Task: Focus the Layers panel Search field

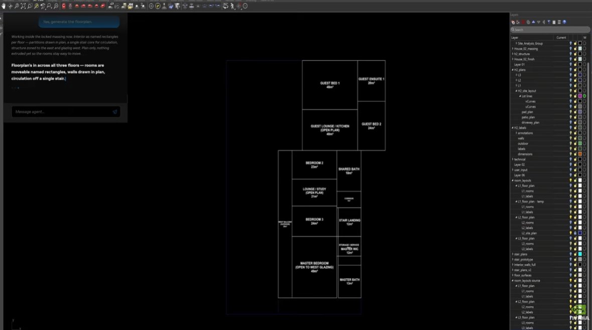Action: pos(550,30)
